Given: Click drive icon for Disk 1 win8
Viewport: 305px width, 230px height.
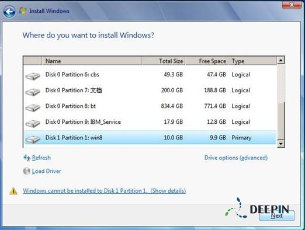Looking at the screenshot, I should click(33, 139).
